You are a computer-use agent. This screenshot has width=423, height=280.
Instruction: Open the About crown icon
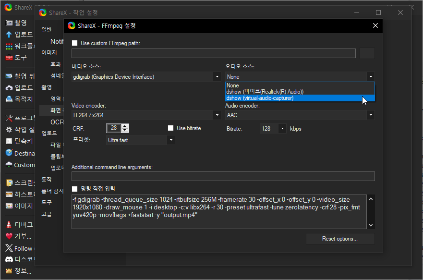(9, 270)
